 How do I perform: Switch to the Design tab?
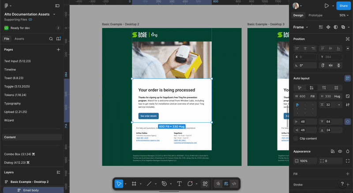298,15
